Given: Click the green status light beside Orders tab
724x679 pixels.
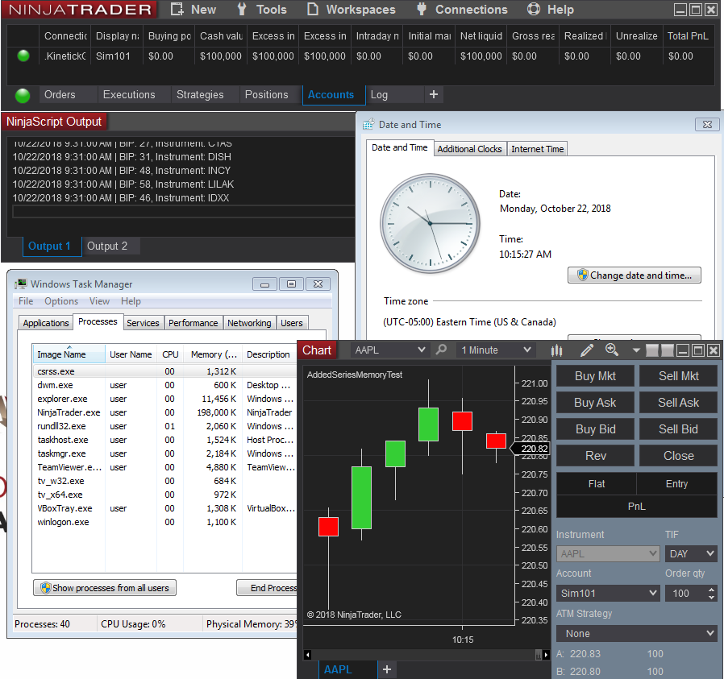Looking at the screenshot, I should click(x=22, y=95).
